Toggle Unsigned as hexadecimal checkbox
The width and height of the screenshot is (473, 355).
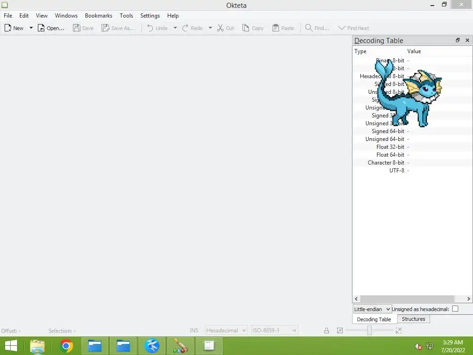point(455,309)
